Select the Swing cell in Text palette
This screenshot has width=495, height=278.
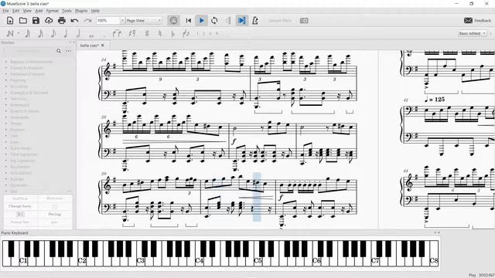(55, 215)
